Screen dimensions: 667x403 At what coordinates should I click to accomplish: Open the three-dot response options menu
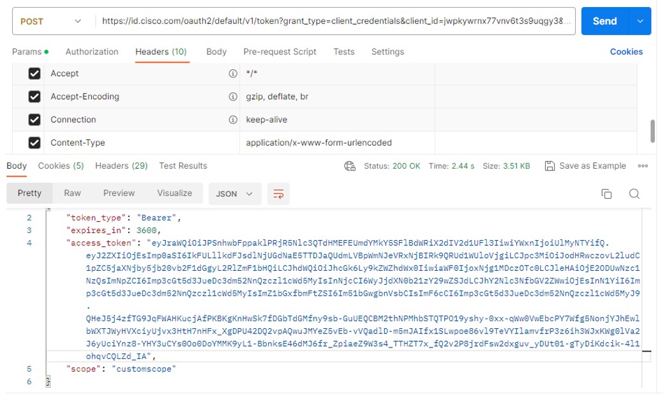coord(643,166)
